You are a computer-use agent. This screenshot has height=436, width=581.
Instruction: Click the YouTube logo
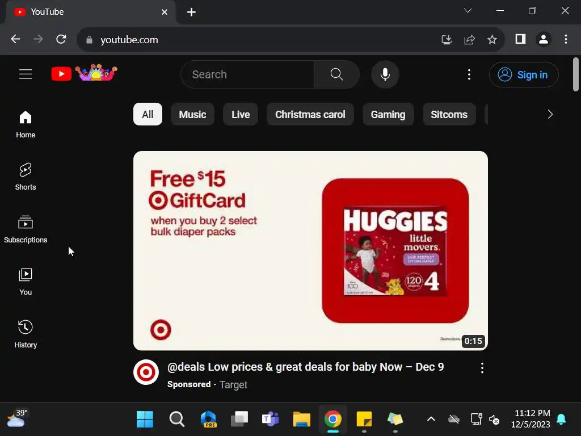pos(85,73)
